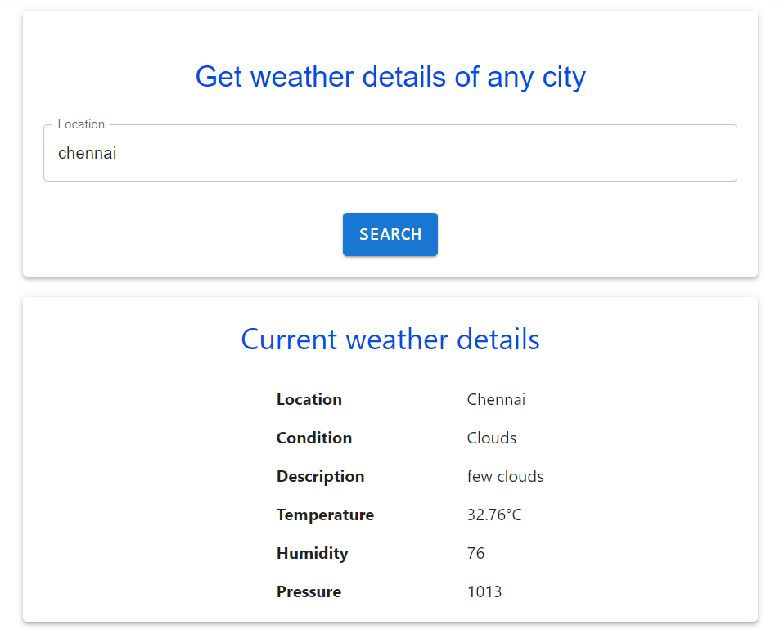Image resolution: width=784 pixels, height=643 pixels.
Task: Click the Temperature row label
Action: (325, 515)
